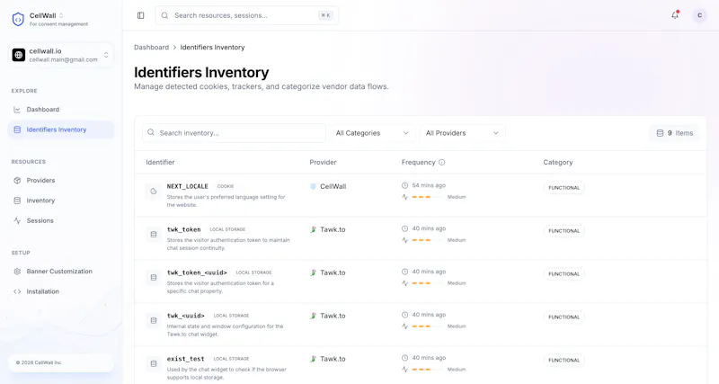719x384 pixels.
Task: Open the All Providers dropdown
Action: pos(462,133)
